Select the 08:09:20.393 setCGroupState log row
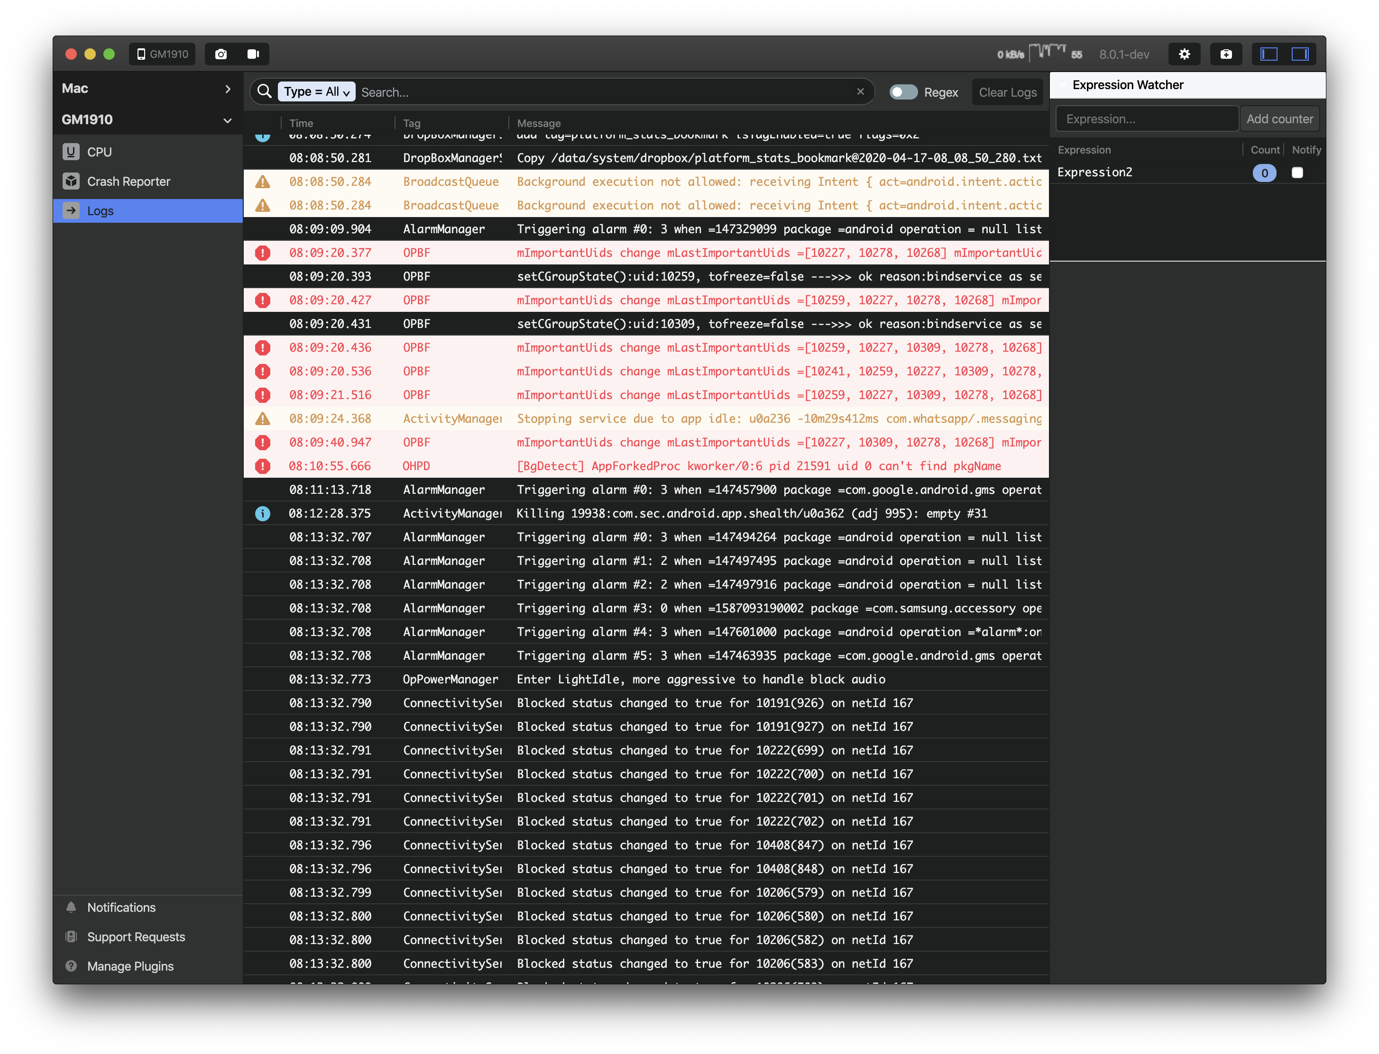Viewport: 1379px width, 1054px height. click(x=646, y=277)
